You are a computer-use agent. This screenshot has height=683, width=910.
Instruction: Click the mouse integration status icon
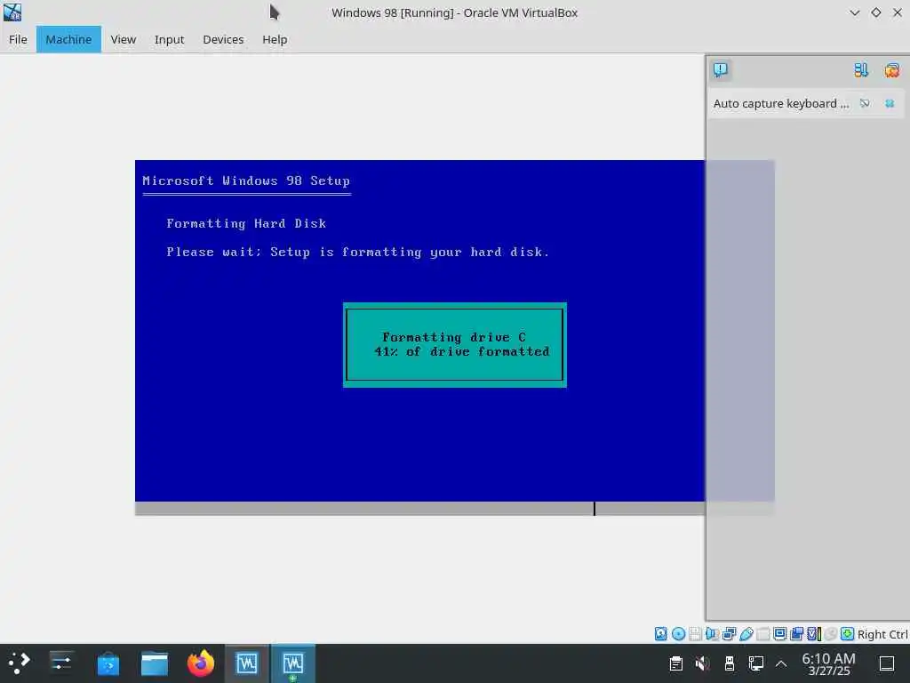point(831,633)
